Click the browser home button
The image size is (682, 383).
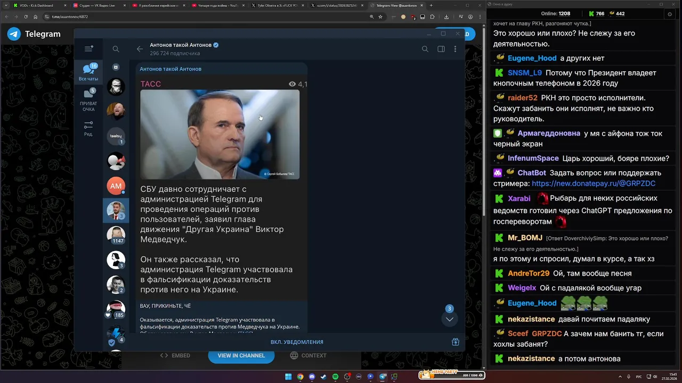35,16
